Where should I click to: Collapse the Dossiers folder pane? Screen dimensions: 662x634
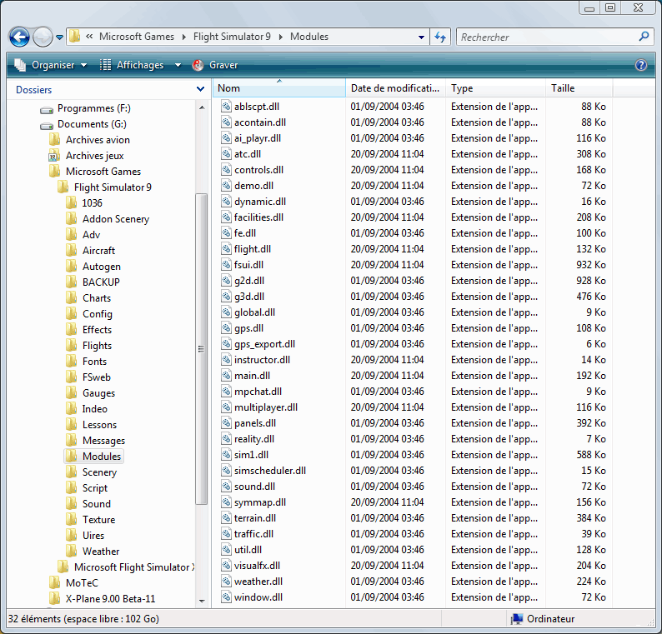[x=200, y=89]
